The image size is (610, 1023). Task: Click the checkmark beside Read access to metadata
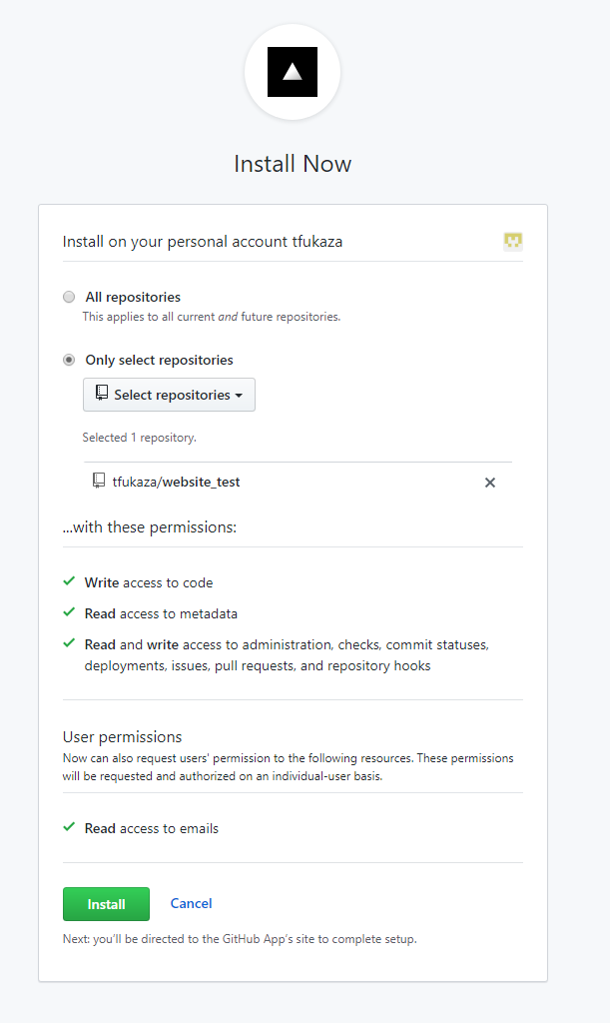click(x=69, y=612)
